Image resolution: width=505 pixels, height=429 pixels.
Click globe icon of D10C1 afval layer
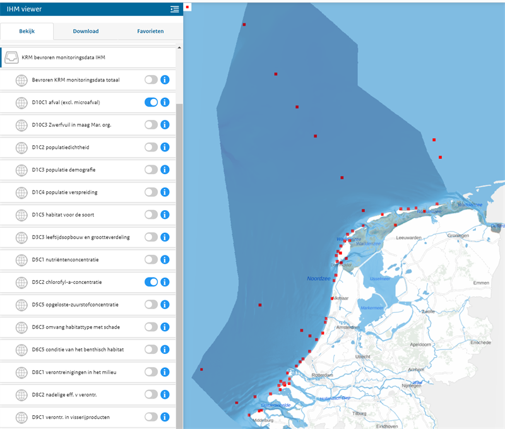point(21,103)
